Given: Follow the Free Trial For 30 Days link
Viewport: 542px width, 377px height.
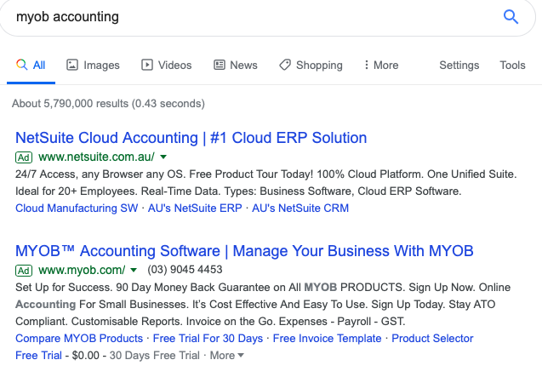Looking at the screenshot, I should click(x=208, y=338).
